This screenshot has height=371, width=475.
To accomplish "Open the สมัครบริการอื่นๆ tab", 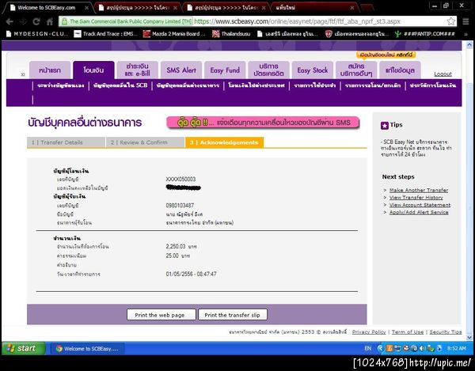I will coord(356,70).
